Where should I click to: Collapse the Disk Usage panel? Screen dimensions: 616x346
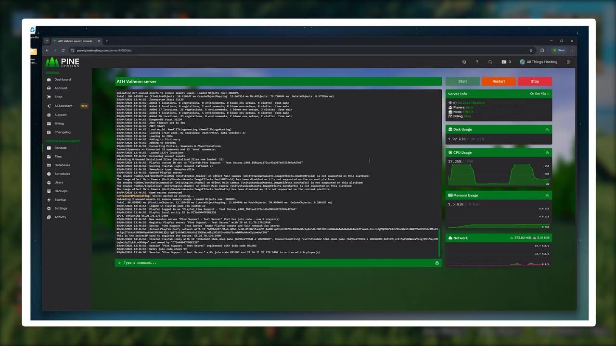(547, 129)
